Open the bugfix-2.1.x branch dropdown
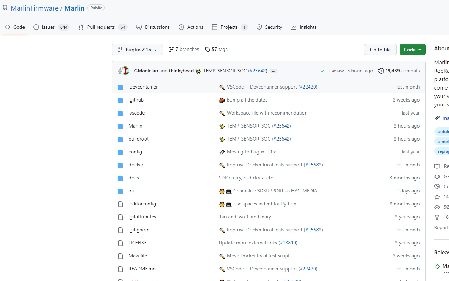The height and width of the screenshot is (281, 449). click(x=137, y=50)
